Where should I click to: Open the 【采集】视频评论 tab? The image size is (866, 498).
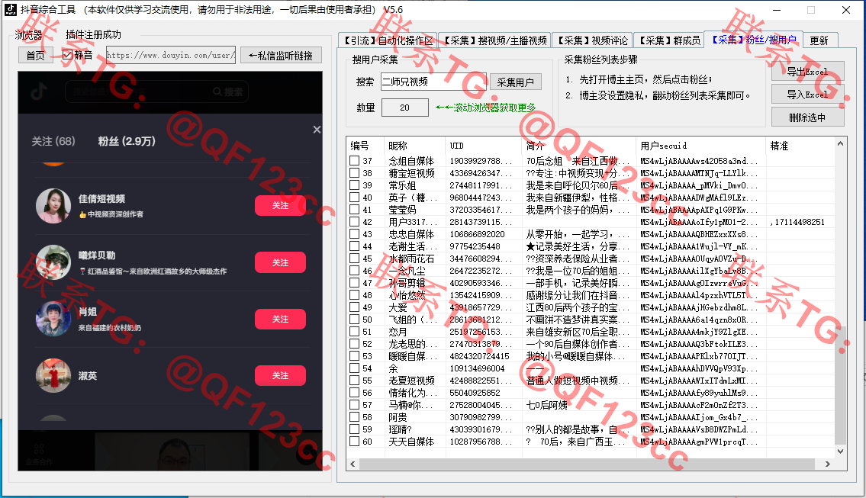click(x=592, y=40)
